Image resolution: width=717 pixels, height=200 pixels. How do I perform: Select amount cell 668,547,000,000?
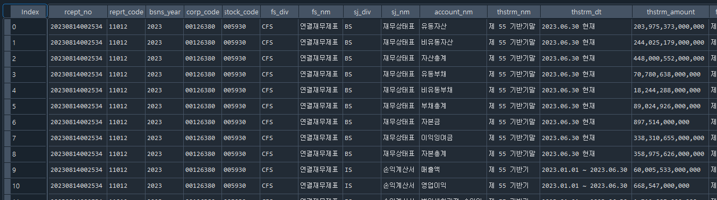[x=671, y=186]
